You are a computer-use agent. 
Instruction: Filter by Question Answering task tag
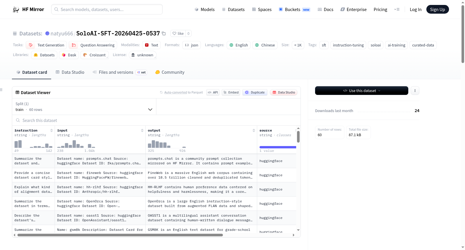(x=93, y=45)
